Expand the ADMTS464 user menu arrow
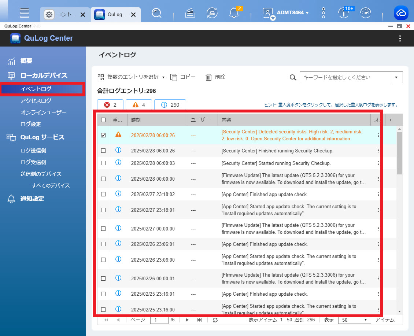414x336 pixels. pos(307,13)
